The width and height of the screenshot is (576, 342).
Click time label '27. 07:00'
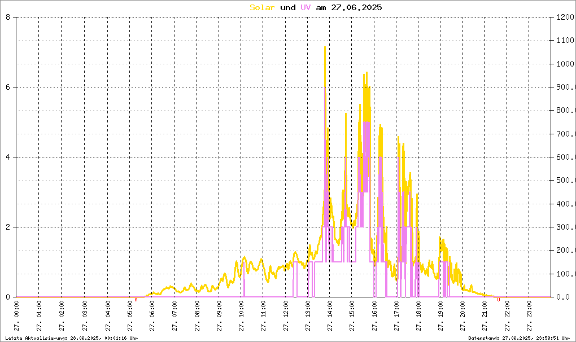174,315
